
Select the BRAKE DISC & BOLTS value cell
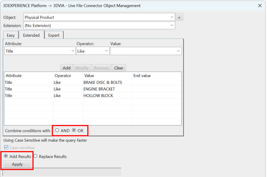(108, 83)
